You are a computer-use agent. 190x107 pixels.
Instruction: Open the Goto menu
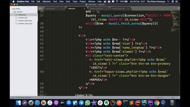click(x=68, y=1)
